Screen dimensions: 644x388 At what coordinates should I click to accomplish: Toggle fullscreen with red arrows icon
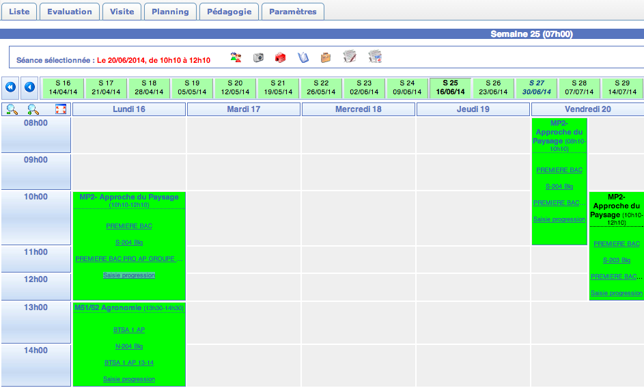point(61,109)
